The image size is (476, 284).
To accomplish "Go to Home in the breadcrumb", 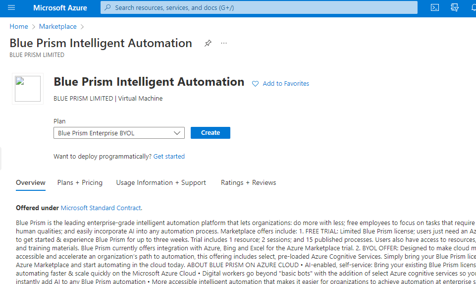I will [19, 27].
